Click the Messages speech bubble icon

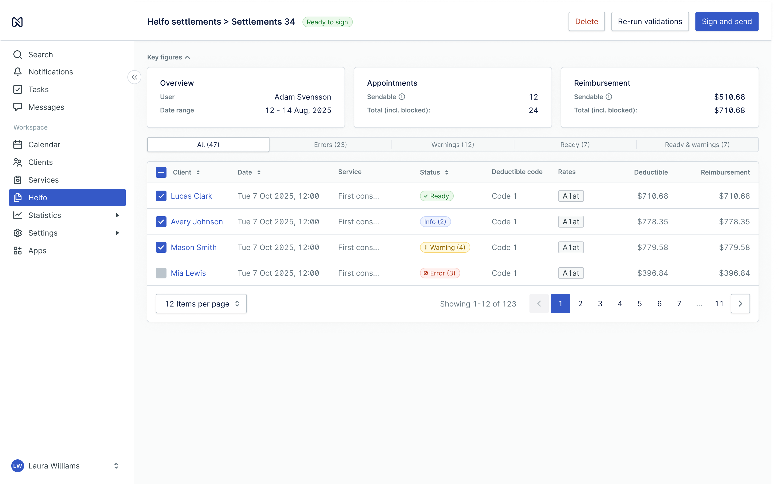point(18,107)
